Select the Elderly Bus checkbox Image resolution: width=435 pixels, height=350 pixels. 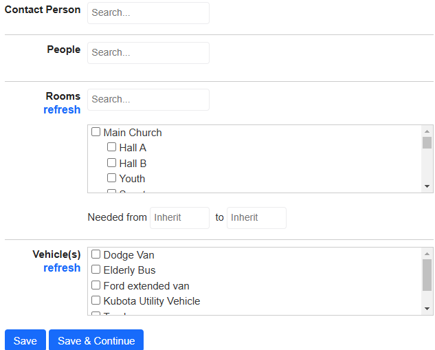click(x=96, y=270)
